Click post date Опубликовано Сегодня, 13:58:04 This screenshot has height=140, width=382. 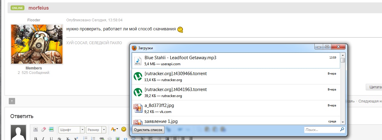coord(94,20)
